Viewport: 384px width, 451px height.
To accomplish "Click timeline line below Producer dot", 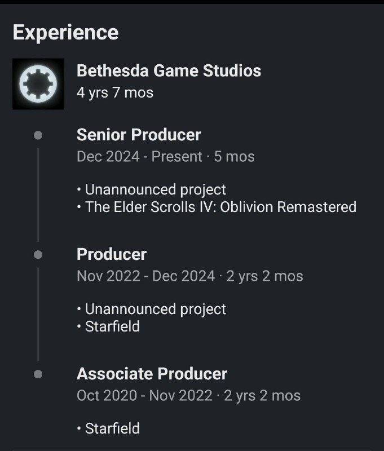I will coord(38,315).
